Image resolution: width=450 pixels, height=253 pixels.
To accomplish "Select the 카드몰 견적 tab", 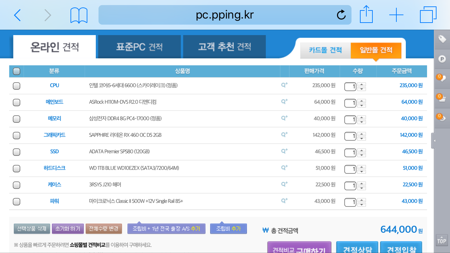I will coord(325,50).
